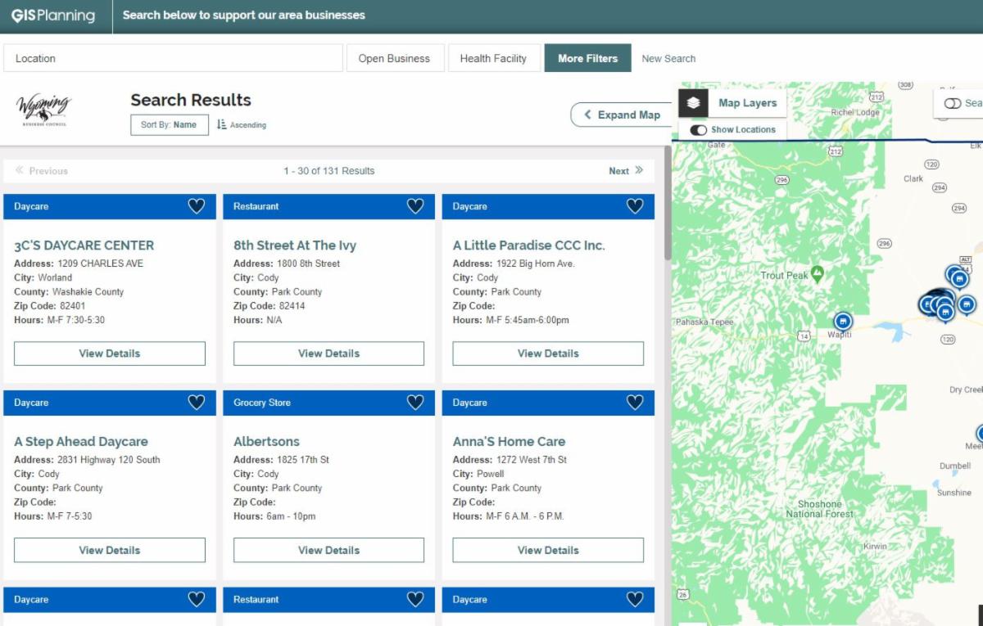This screenshot has width=983, height=626.
Task: Toggle the Search switch on the map
Action: point(953,103)
